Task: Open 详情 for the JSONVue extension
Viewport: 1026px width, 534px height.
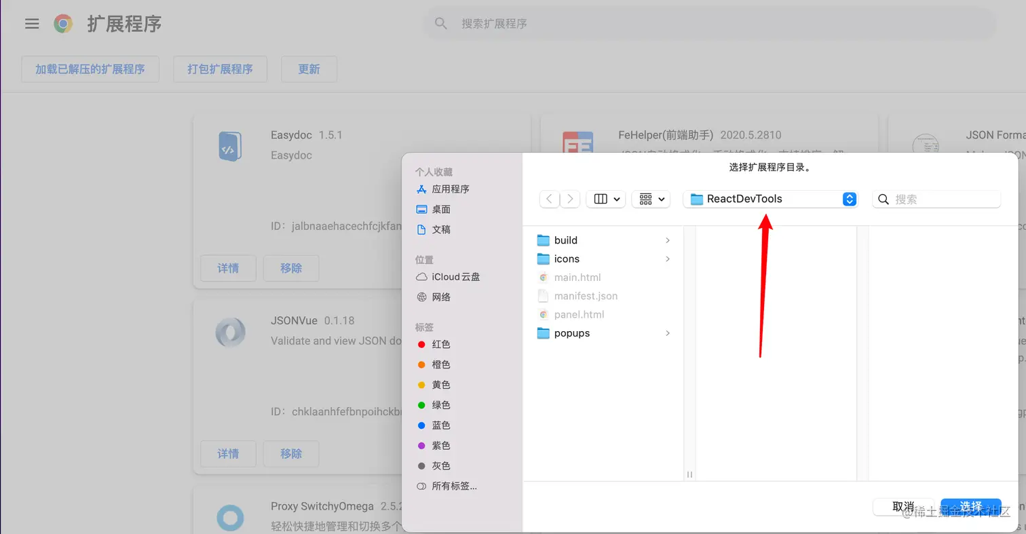Action: [228, 453]
